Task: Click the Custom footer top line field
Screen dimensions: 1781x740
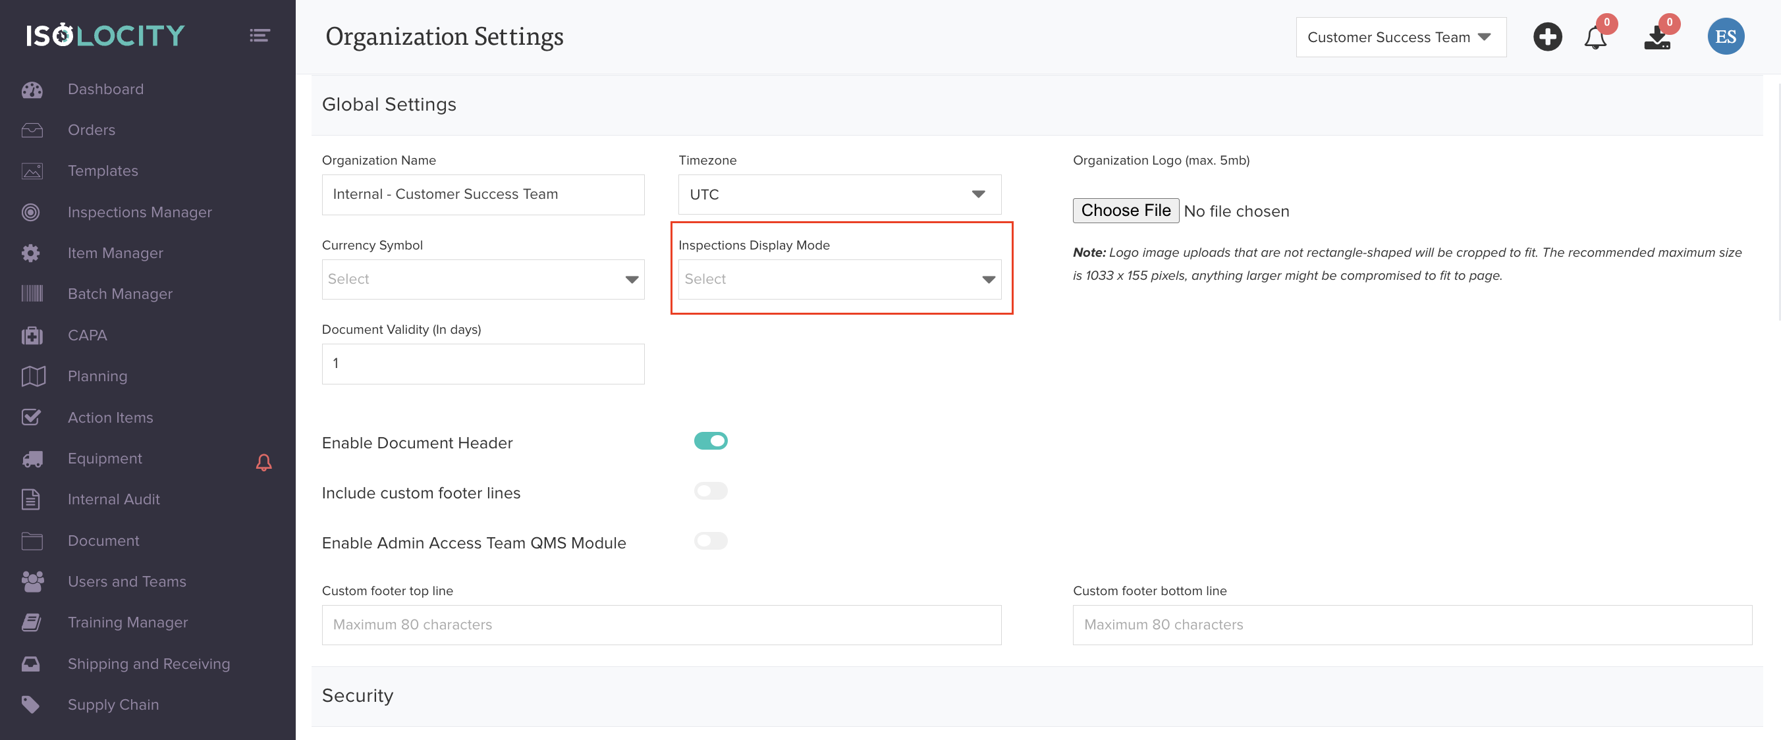Action: [661, 625]
